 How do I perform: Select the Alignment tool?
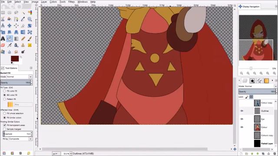[16, 26]
